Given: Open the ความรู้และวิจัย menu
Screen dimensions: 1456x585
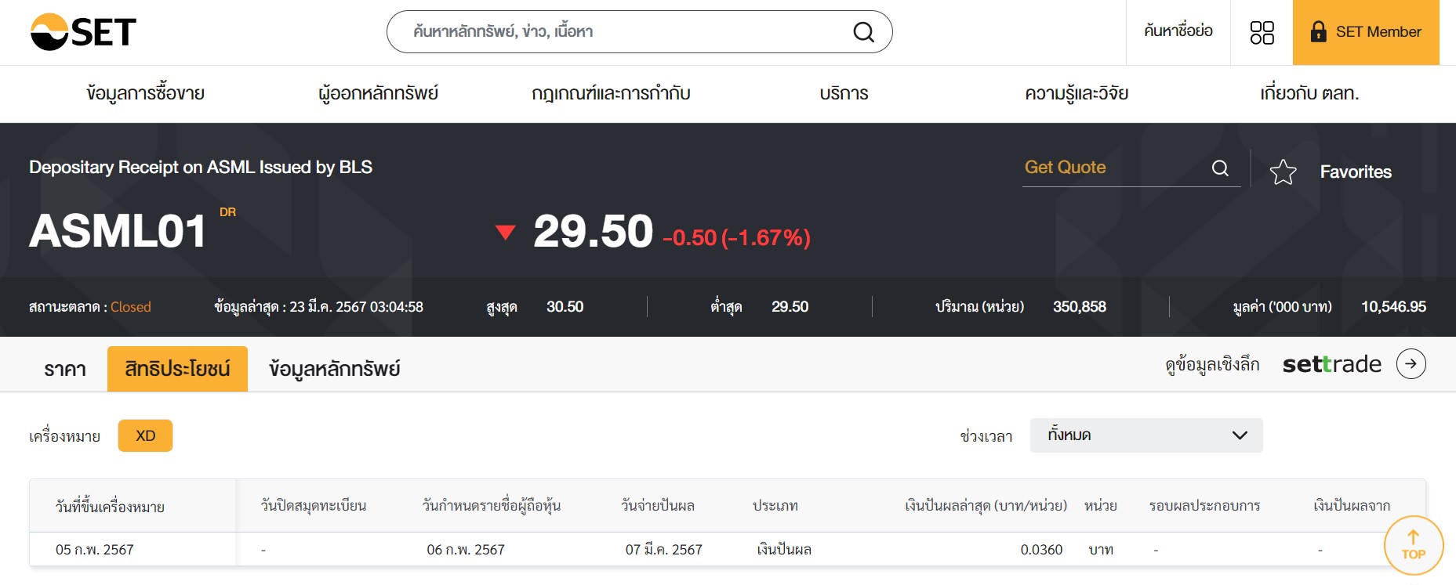Looking at the screenshot, I should tap(1077, 93).
